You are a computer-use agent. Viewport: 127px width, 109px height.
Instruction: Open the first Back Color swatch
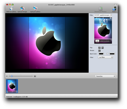pos(101,54)
